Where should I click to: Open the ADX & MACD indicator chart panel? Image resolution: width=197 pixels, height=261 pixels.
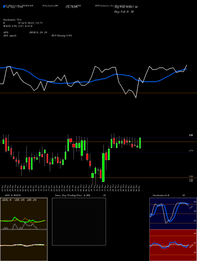pos(24,229)
